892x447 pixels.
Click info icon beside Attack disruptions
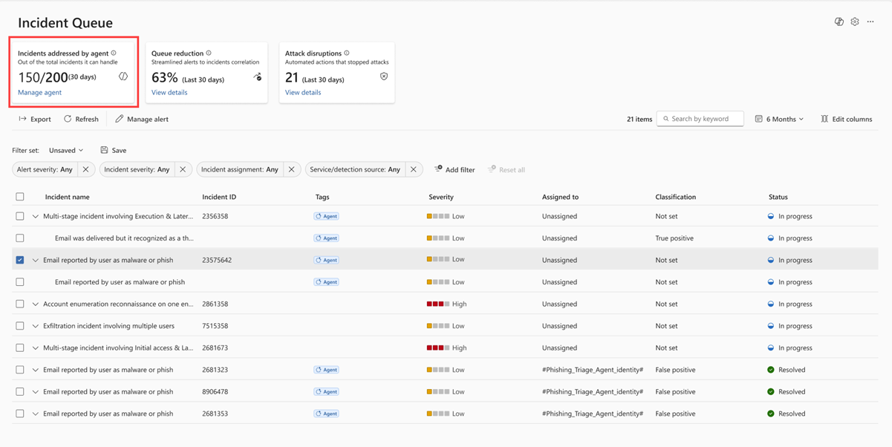point(347,53)
